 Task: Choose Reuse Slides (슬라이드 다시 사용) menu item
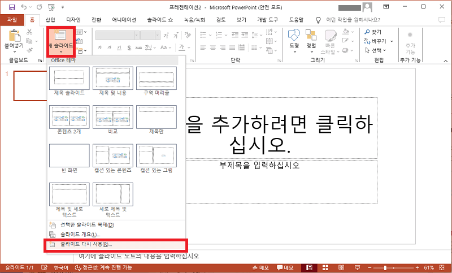tap(116, 245)
